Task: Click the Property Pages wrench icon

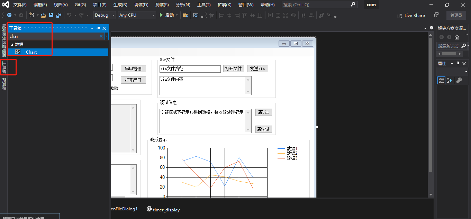Action: [x=459, y=80]
